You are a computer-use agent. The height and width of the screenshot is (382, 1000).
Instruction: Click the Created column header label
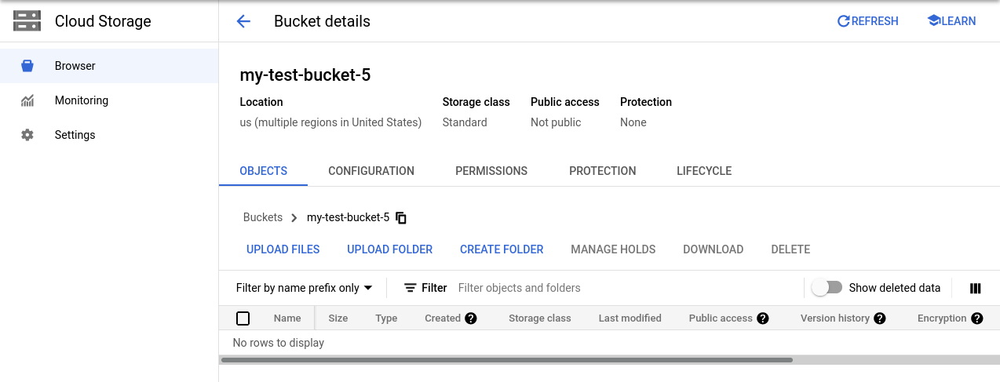pos(443,318)
